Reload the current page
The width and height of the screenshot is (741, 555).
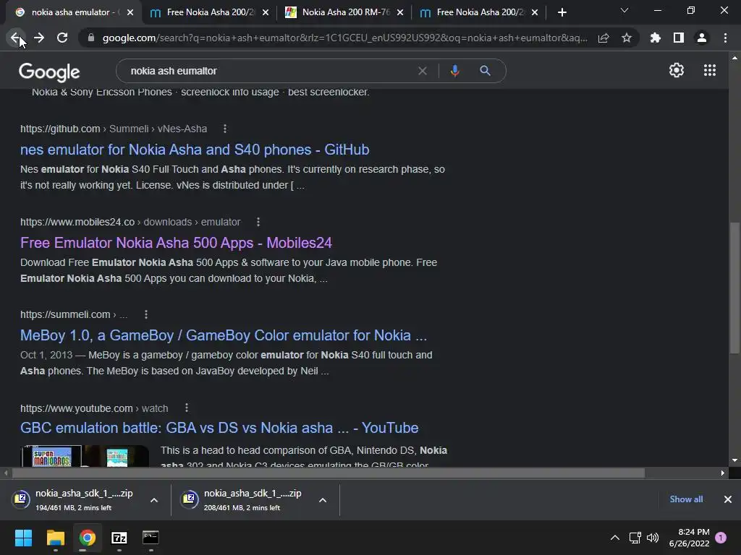[x=62, y=38]
